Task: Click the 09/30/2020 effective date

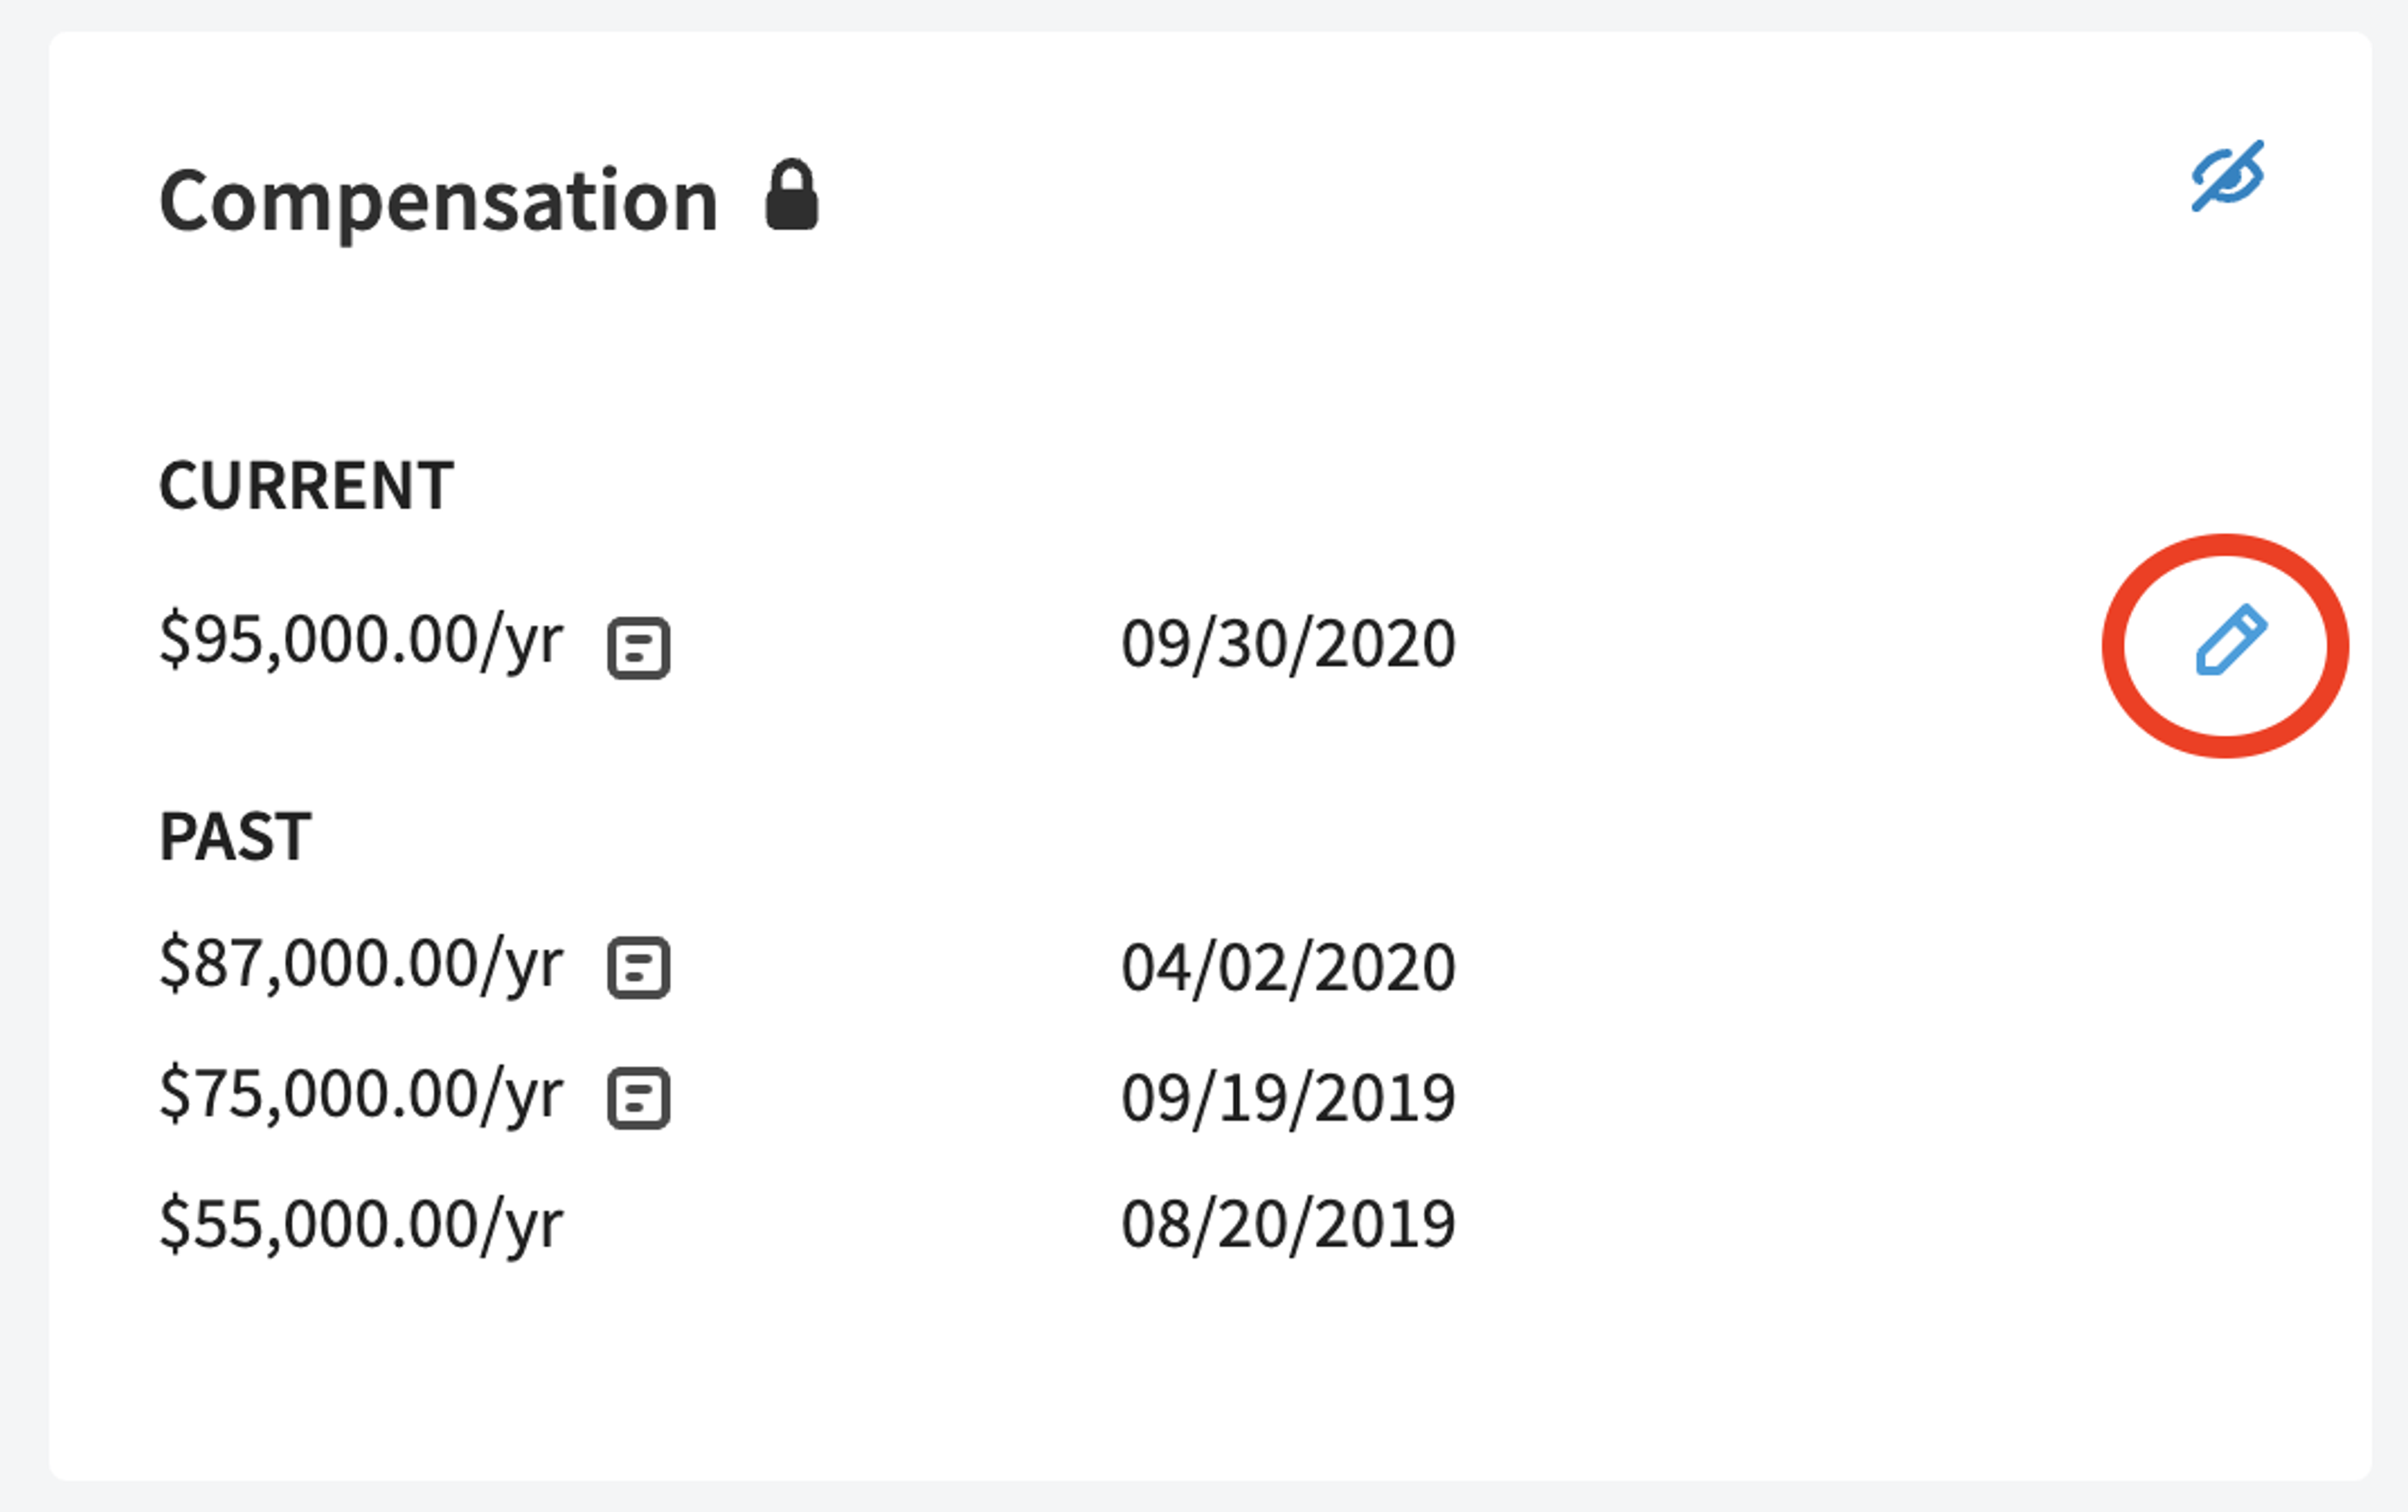Action: pyautogui.click(x=1288, y=644)
